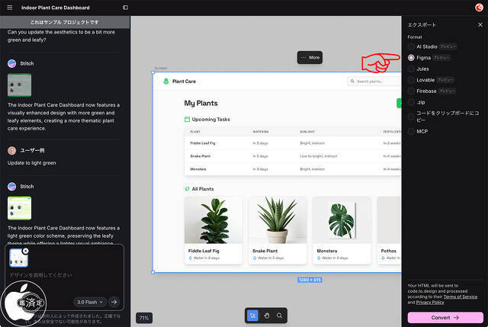This screenshot has height=327, width=488.
Task: Send the prompt with the arrow button
Action: click(x=114, y=302)
